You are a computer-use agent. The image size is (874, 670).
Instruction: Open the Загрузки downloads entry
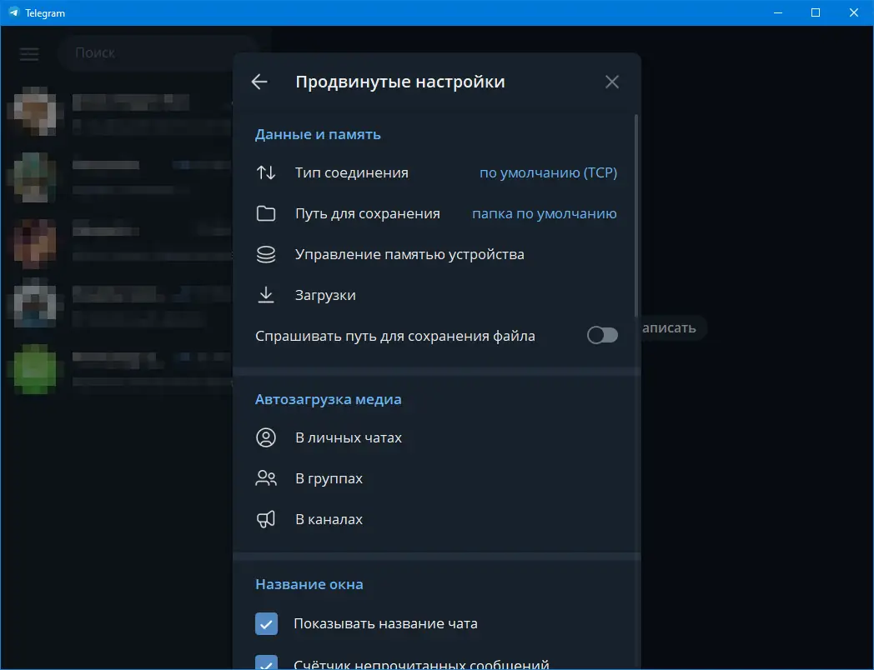pos(325,295)
